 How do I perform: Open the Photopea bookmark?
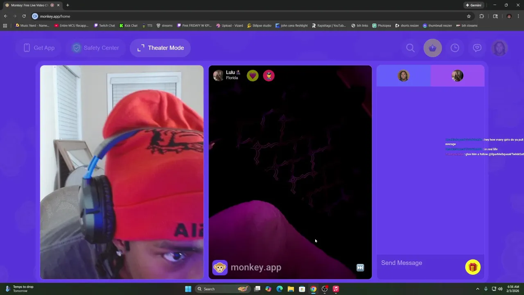382,25
